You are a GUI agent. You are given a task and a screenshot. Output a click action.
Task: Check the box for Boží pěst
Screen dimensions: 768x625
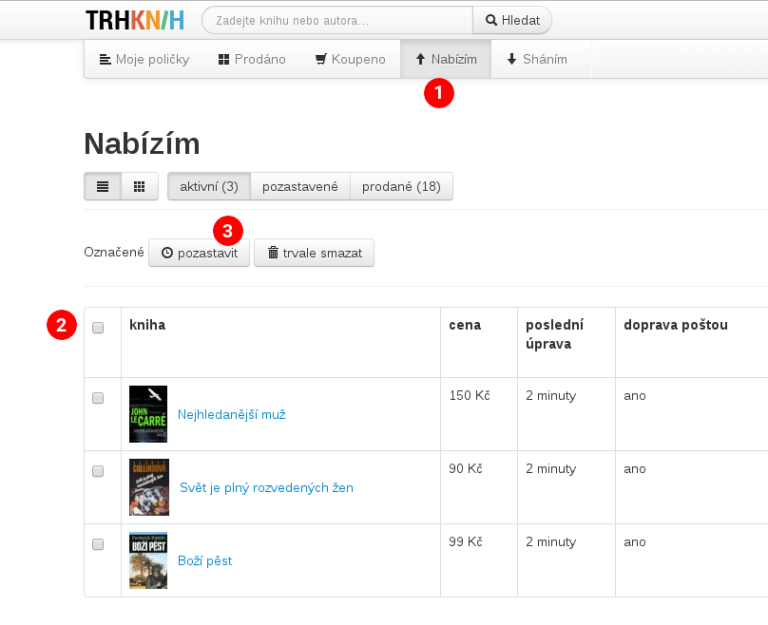tap(98, 544)
